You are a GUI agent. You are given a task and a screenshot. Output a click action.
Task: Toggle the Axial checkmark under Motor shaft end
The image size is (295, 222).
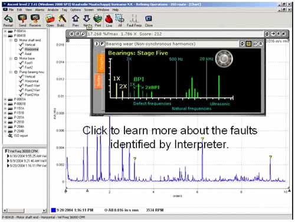(x=21, y=54)
